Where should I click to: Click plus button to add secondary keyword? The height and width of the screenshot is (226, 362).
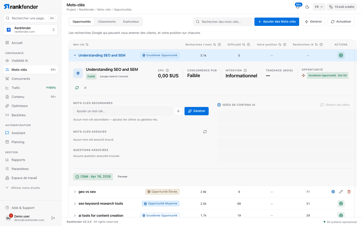point(178,111)
